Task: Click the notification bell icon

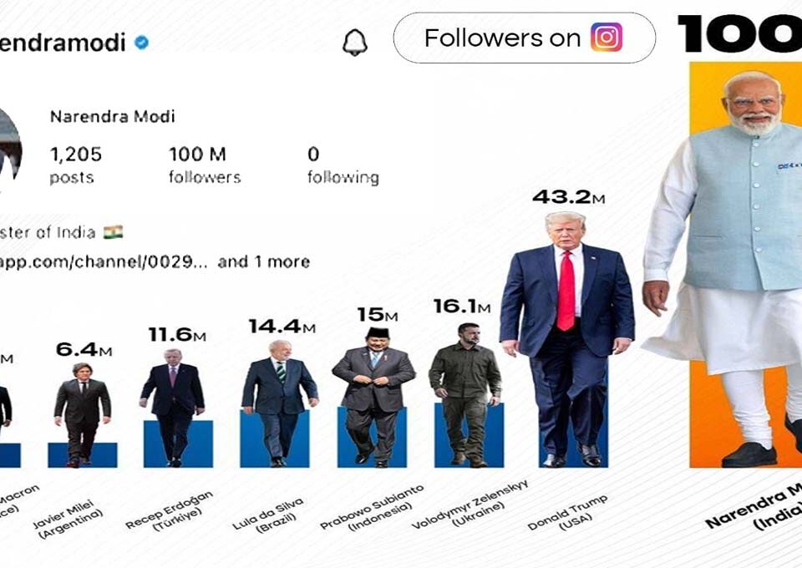Action: pos(355,40)
